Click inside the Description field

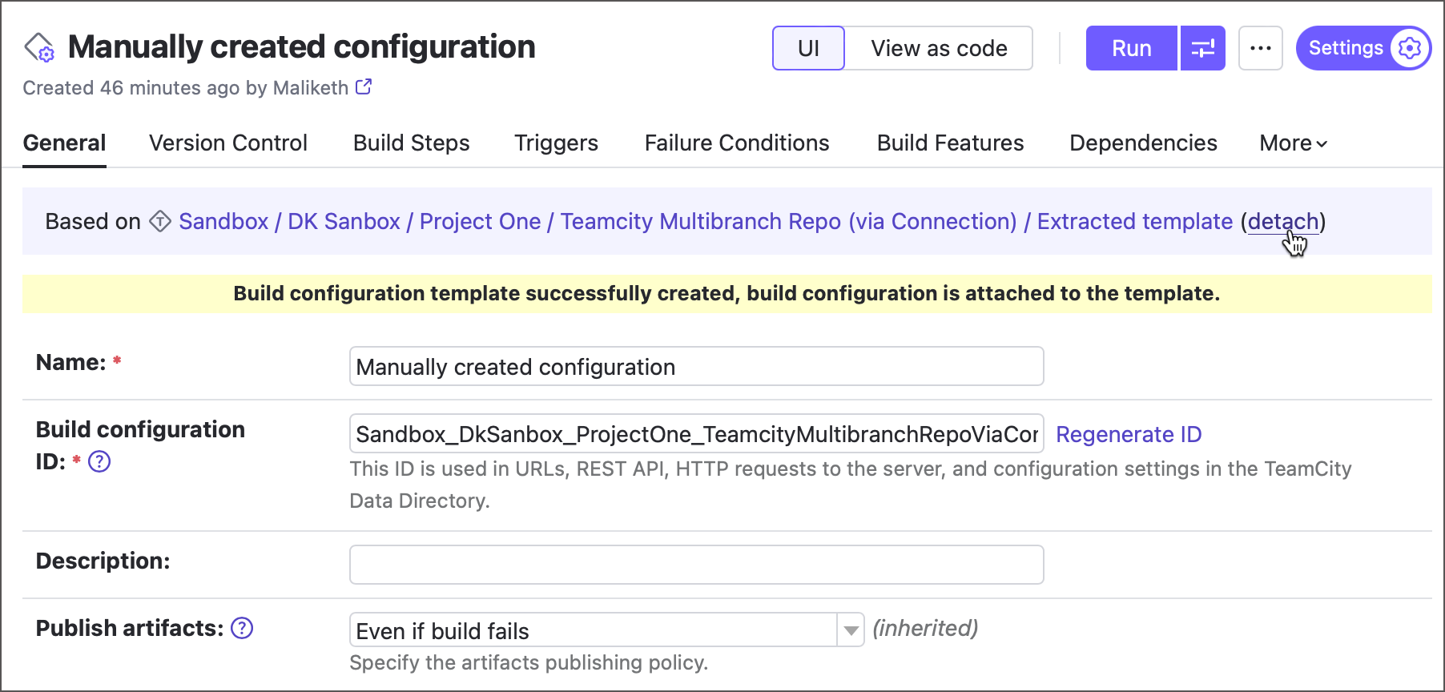[695, 564]
